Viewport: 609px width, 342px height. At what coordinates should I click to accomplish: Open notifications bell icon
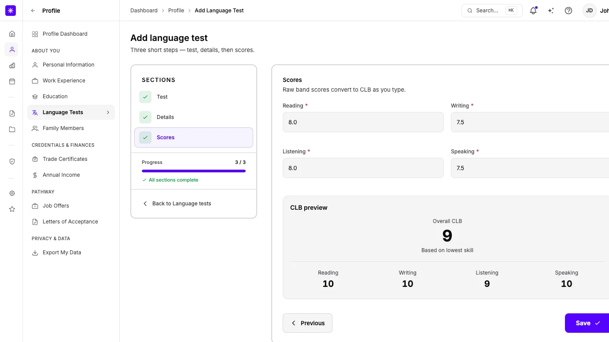[533, 11]
